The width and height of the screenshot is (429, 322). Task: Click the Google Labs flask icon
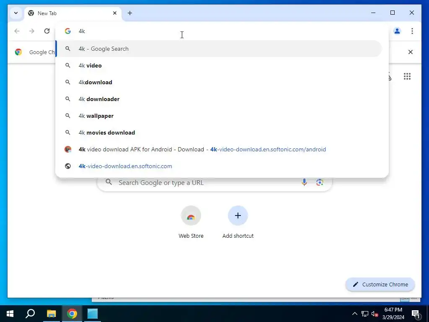point(390,77)
